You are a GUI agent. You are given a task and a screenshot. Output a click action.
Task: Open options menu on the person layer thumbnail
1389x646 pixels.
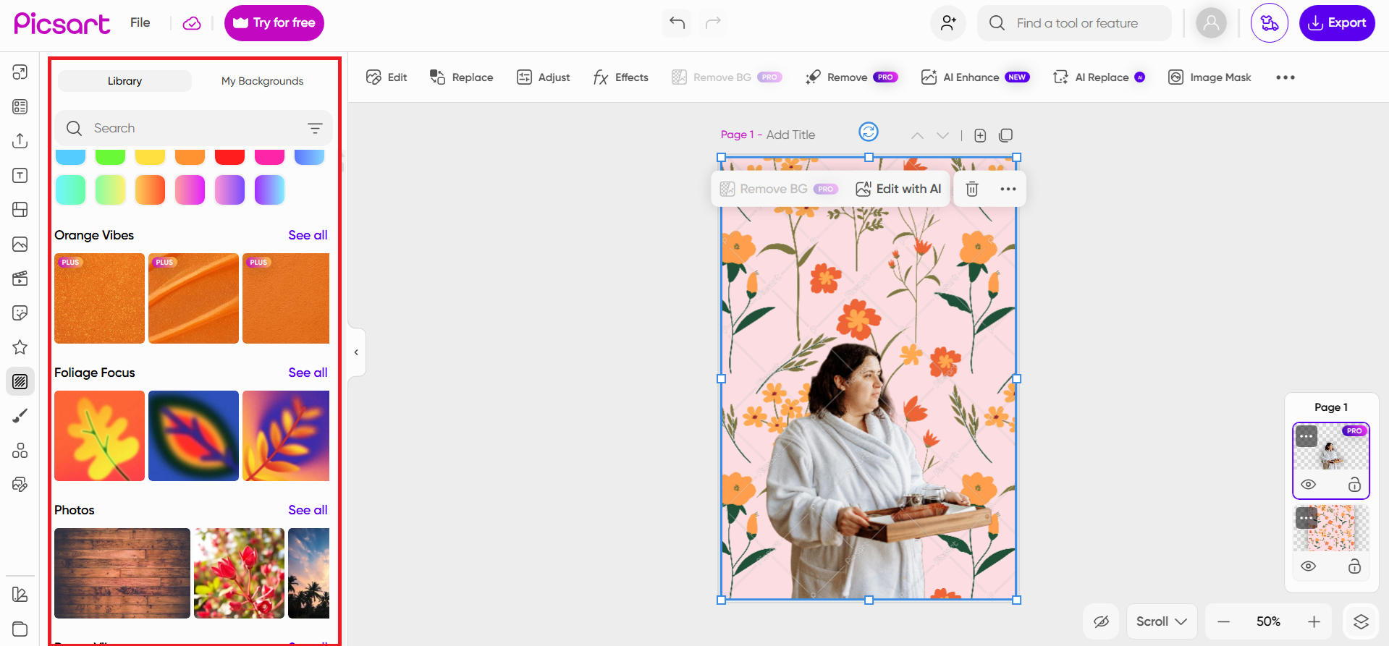pyautogui.click(x=1306, y=437)
